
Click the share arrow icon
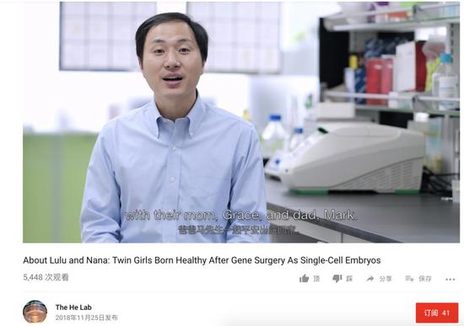pos(370,279)
